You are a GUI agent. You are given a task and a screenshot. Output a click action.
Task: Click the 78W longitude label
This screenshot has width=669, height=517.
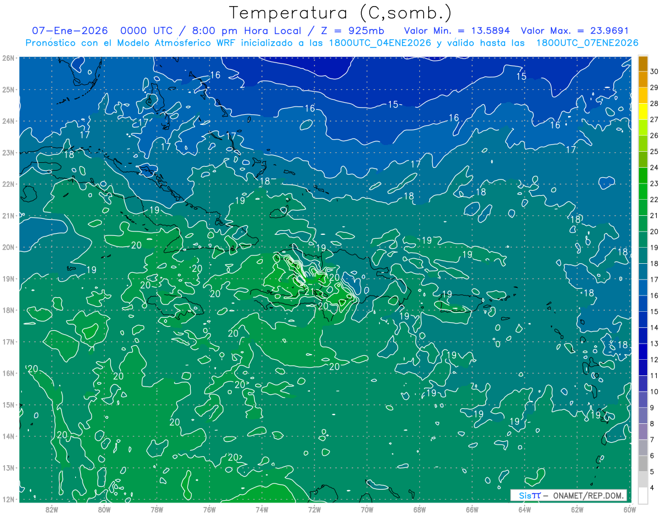pyautogui.click(x=157, y=509)
